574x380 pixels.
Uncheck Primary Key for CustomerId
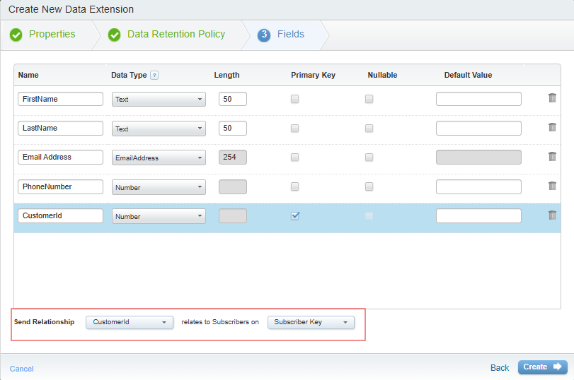pos(295,216)
